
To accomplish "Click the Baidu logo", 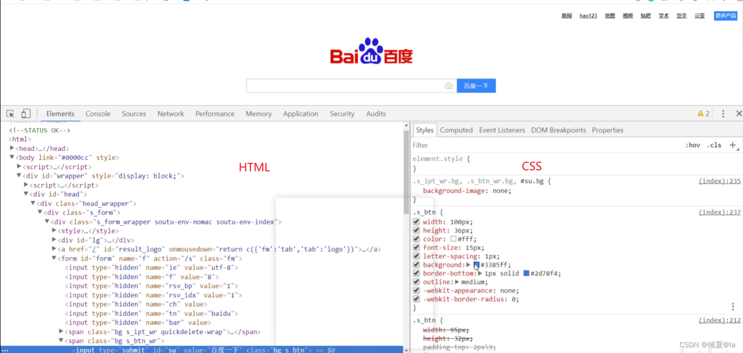I will (371, 51).
